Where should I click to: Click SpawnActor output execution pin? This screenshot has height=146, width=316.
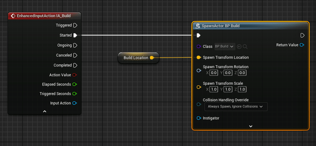[x=302, y=36]
